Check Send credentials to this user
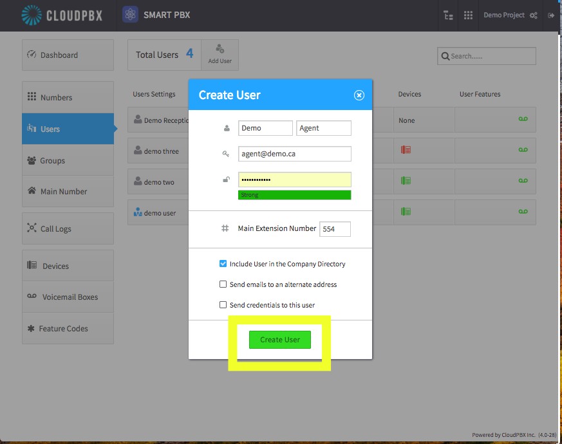Image resolution: width=562 pixels, height=444 pixels. [223, 304]
